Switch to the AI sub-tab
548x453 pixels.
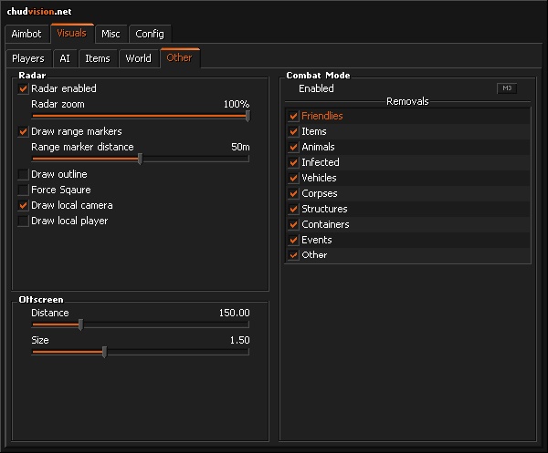65,58
